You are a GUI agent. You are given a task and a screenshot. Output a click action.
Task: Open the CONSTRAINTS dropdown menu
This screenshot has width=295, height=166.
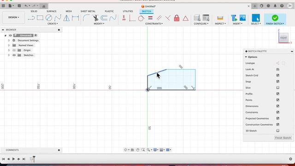coord(154,24)
